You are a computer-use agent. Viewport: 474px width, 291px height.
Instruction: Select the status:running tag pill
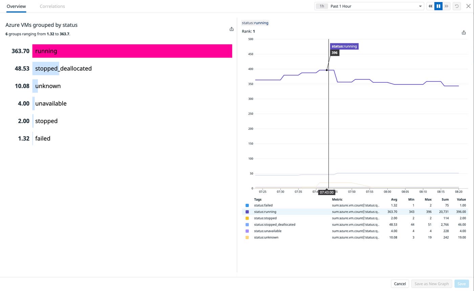255,23
